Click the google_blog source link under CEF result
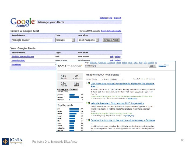 (x=132, y=99)
